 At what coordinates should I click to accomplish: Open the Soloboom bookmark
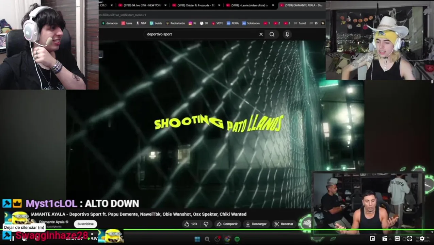coord(251,23)
